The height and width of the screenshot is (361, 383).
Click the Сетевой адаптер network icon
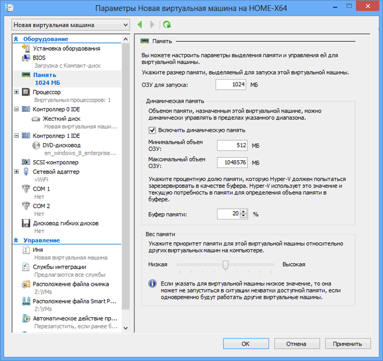(26, 171)
